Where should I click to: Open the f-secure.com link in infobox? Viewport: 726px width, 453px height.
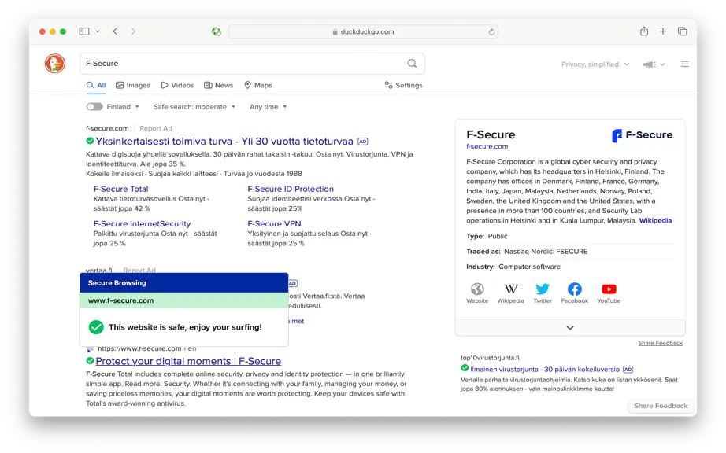pos(487,146)
